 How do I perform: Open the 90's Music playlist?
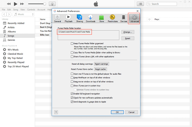13,50
